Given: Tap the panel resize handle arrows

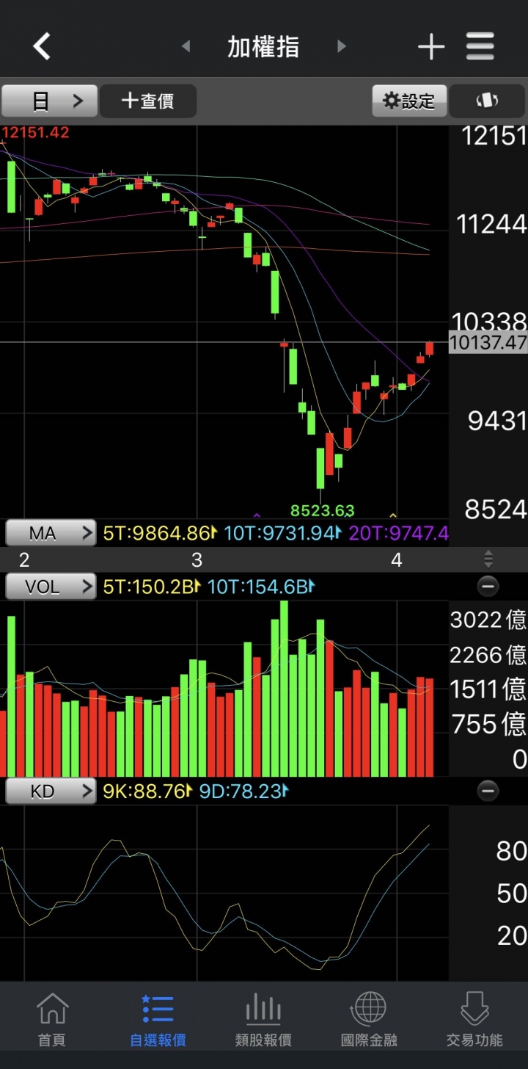Looking at the screenshot, I should coord(488,560).
